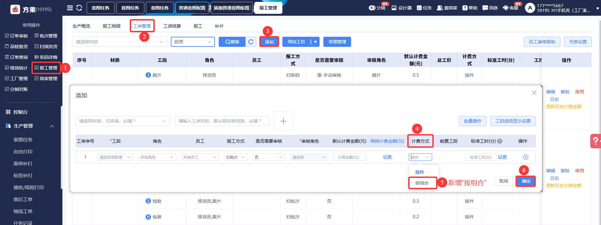Click the user avatar icon
This screenshot has height=225, width=601.
pyautogui.click(x=530, y=8)
